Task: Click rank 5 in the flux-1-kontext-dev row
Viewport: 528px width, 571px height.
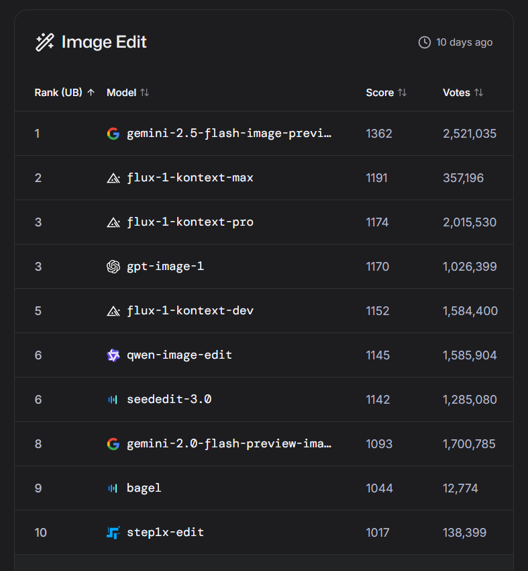Action: (38, 311)
